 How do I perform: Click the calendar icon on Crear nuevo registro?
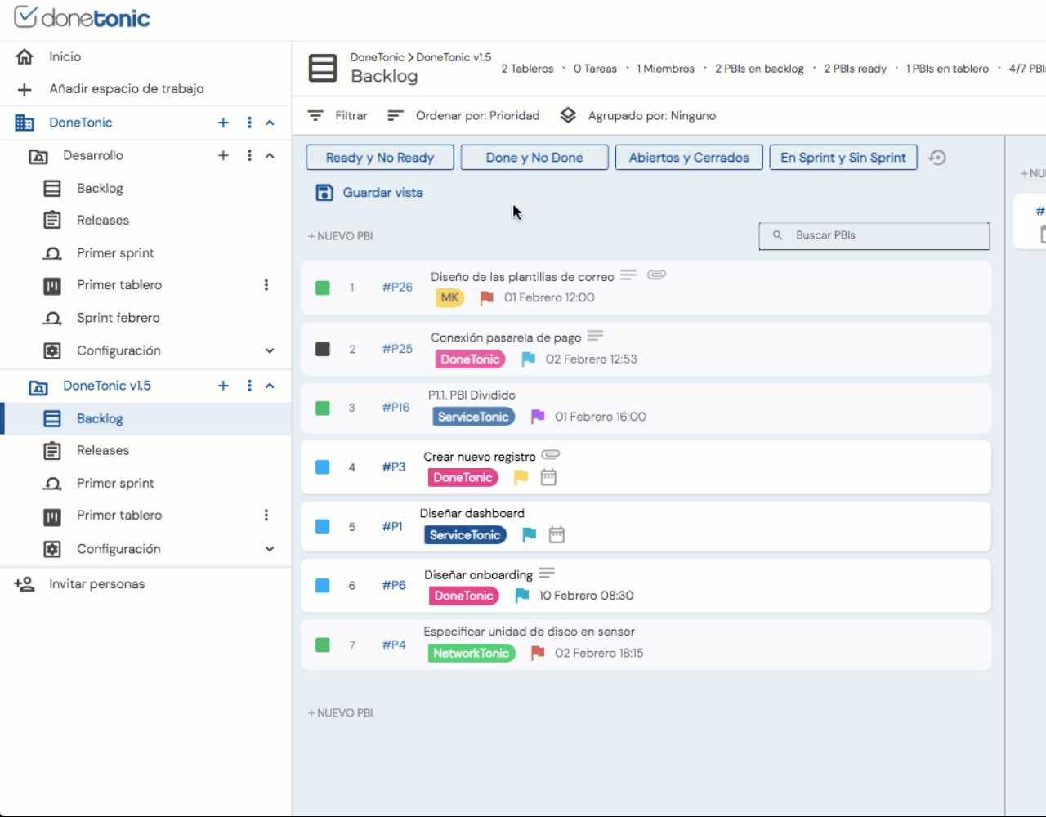coord(548,477)
